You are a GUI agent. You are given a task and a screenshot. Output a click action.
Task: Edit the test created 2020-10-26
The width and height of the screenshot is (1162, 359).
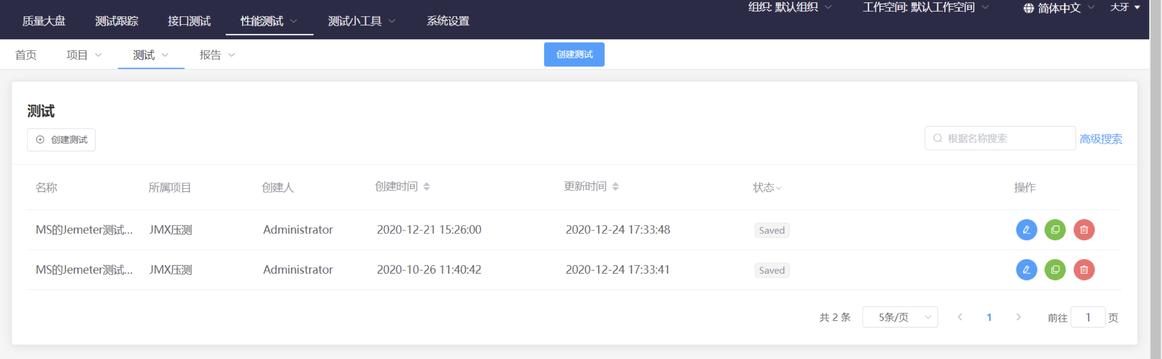tap(1026, 270)
